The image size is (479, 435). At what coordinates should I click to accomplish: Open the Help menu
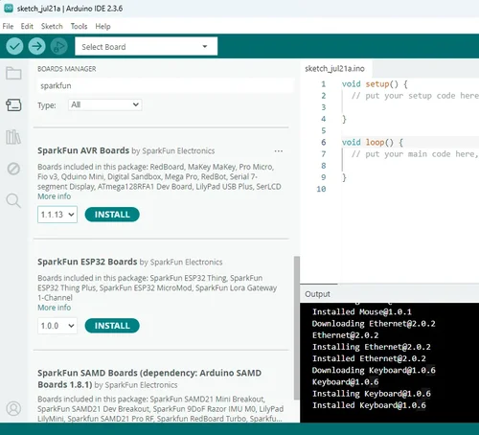click(103, 26)
